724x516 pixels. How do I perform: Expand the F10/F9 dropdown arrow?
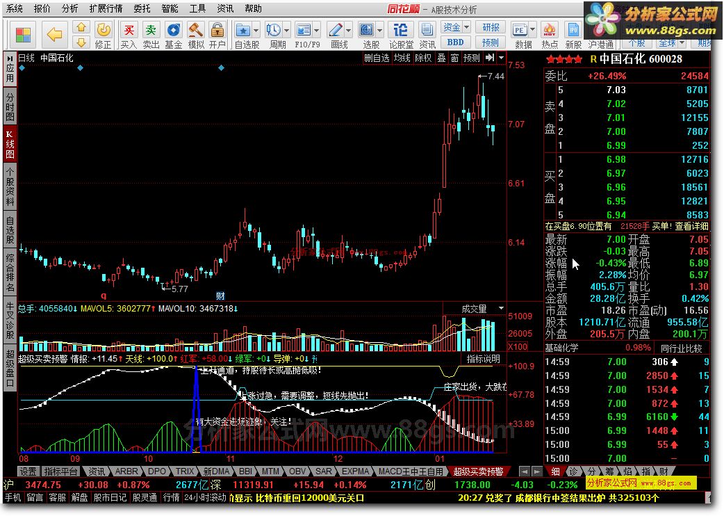pos(317,31)
